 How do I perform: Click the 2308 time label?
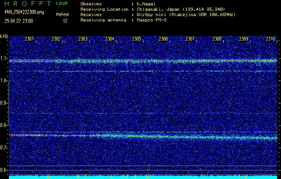pos(217,38)
